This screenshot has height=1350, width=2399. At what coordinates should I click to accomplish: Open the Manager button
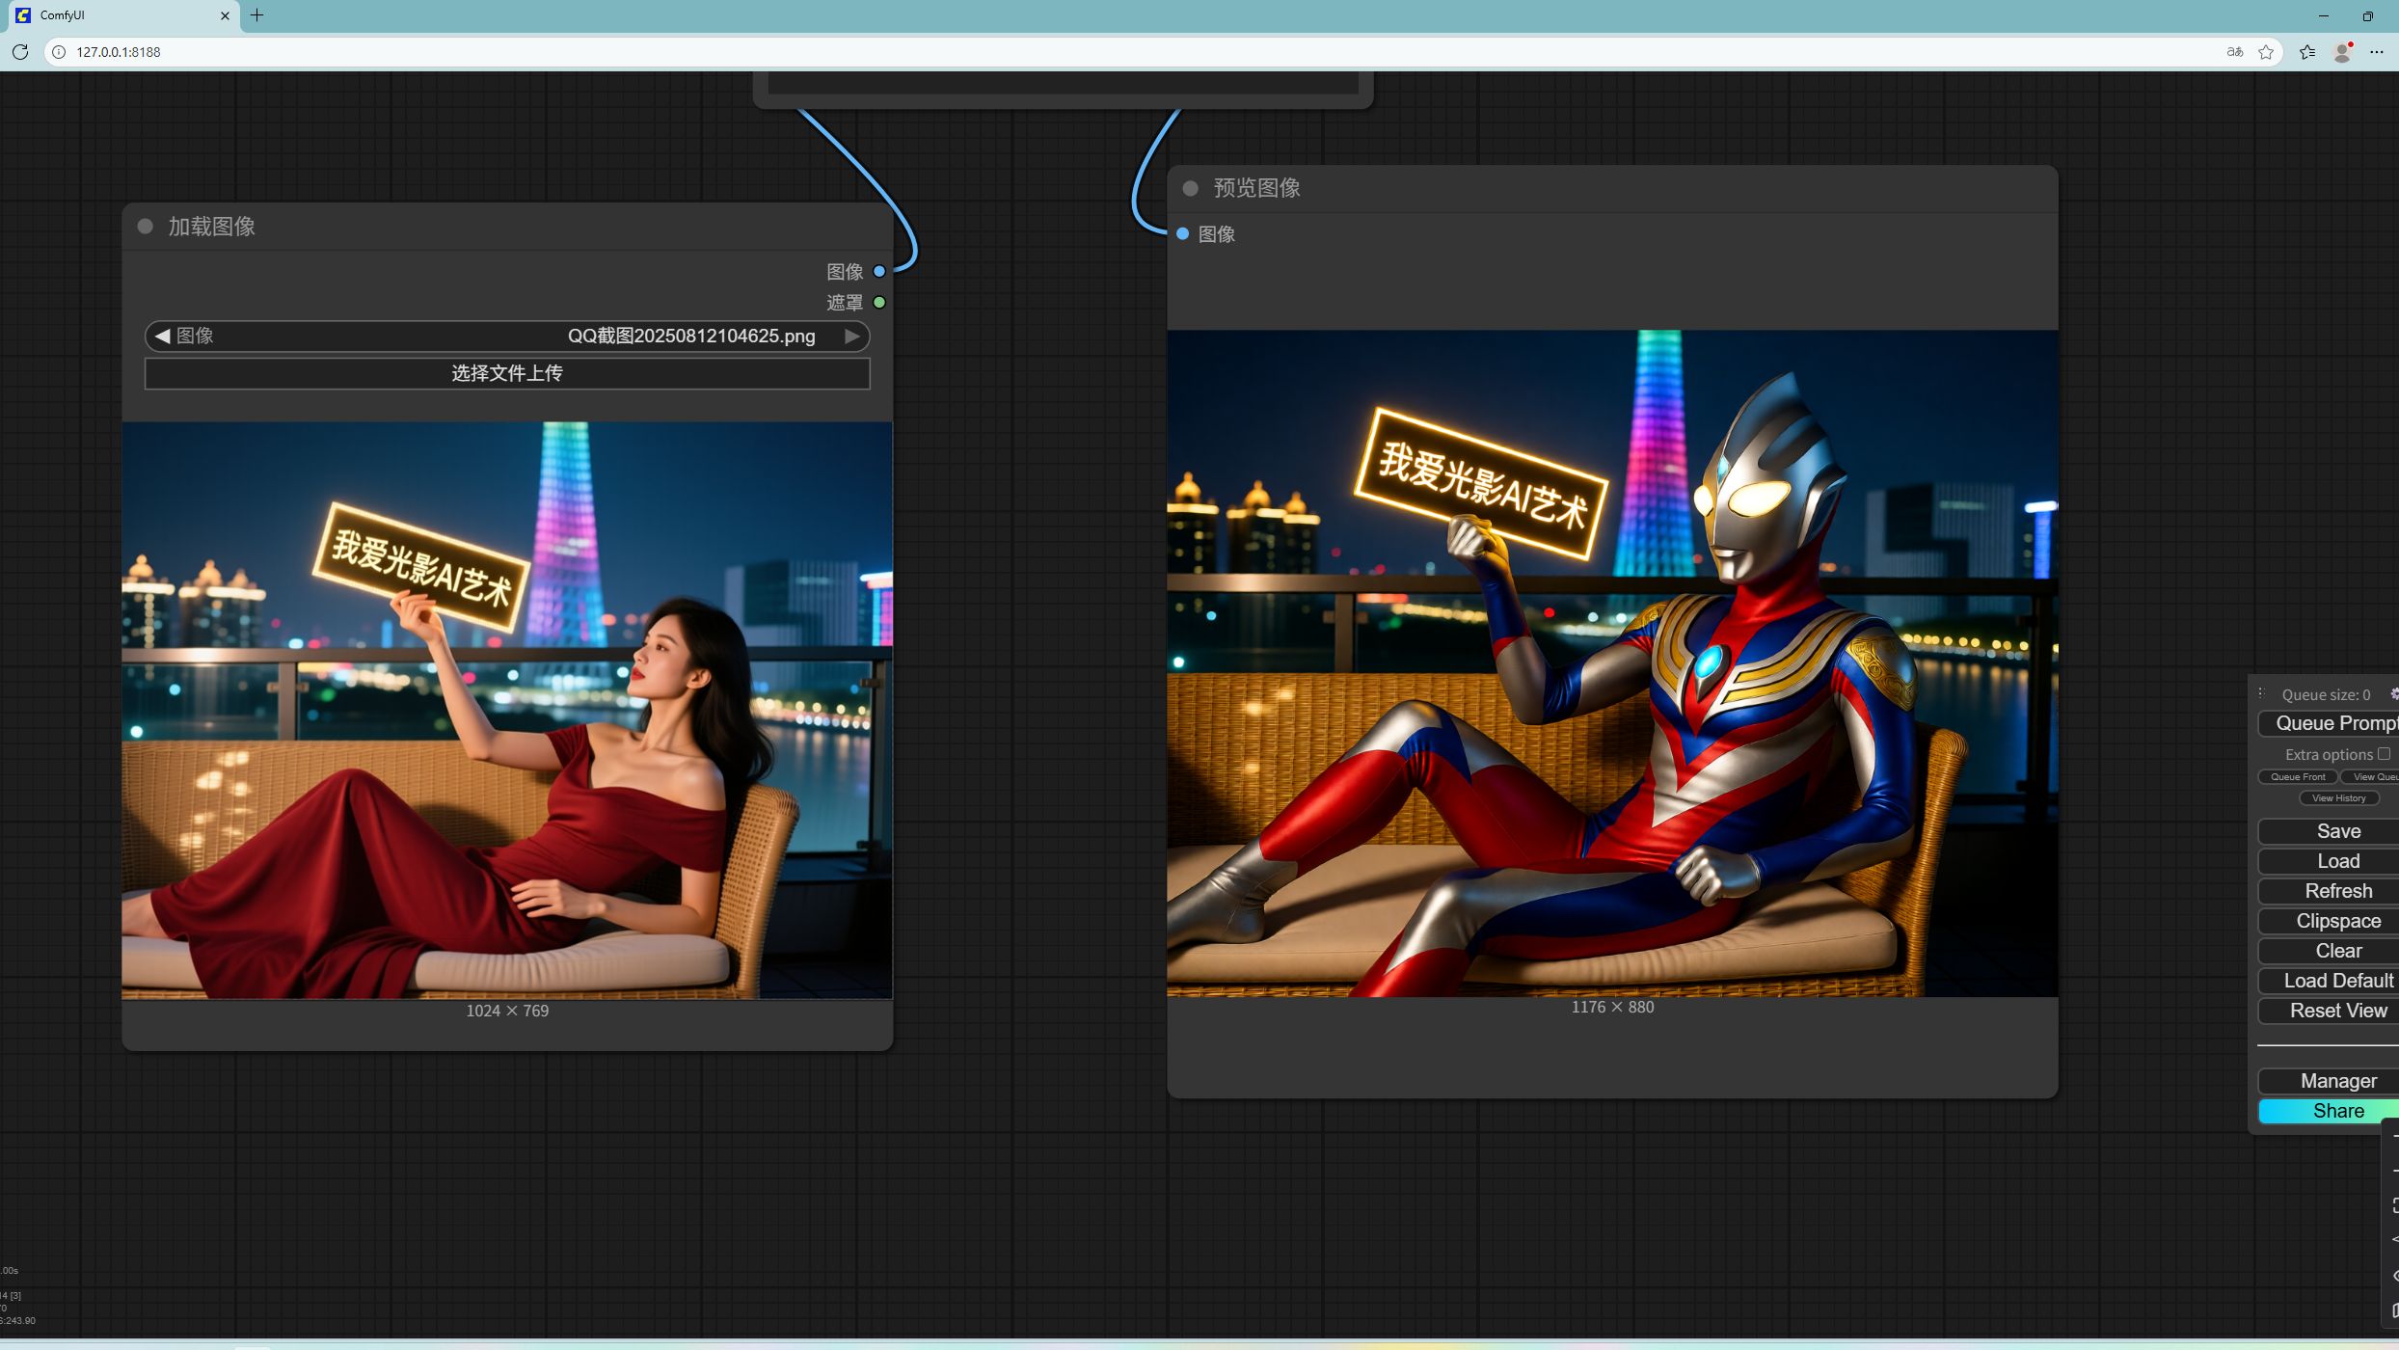[2329, 1082]
